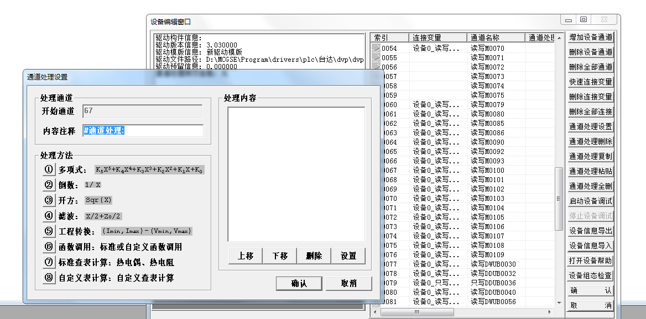The height and width of the screenshot is (319, 646).
Task: Select the ⑤ engineering conversion button
Action: click(x=49, y=231)
